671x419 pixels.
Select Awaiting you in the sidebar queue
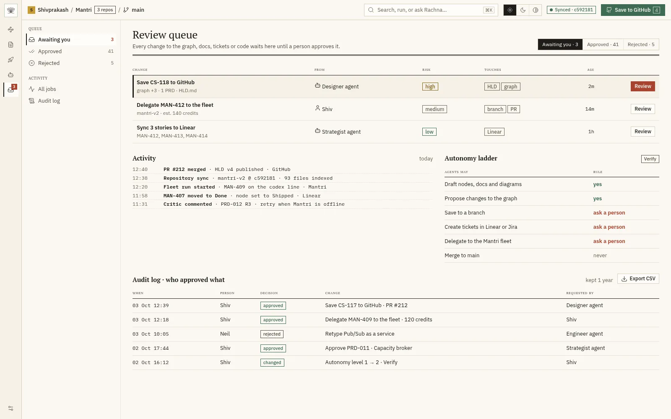tap(71, 39)
